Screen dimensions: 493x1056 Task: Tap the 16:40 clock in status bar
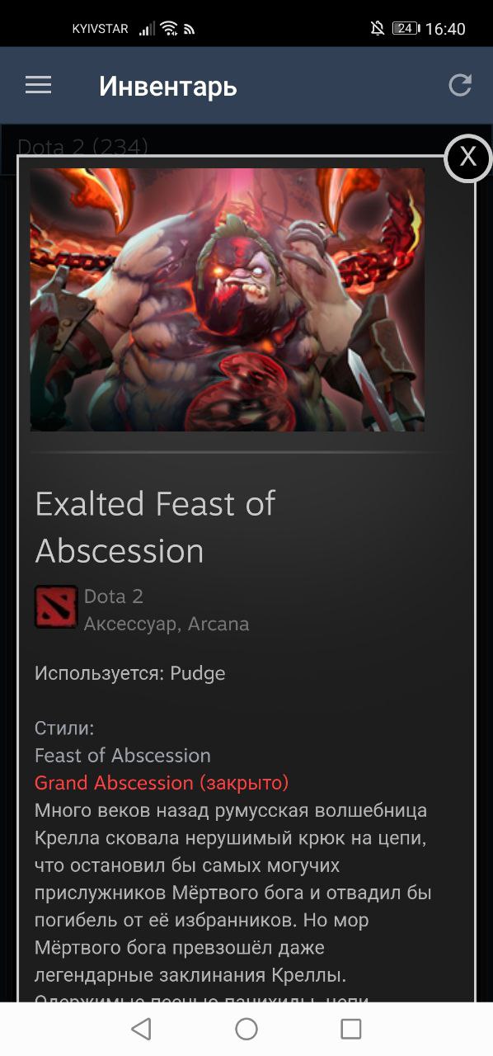click(445, 29)
